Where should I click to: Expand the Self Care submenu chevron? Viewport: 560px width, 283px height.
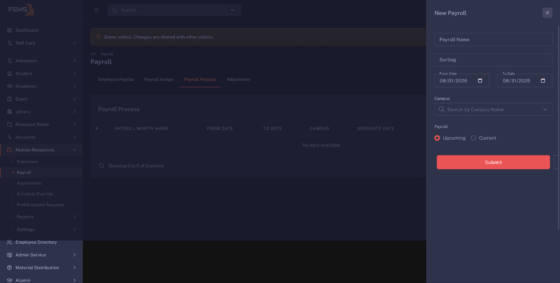(x=74, y=43)
